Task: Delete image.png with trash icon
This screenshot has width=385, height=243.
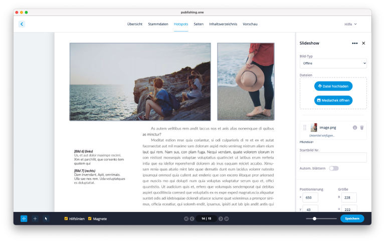Action: coord(362,127)
